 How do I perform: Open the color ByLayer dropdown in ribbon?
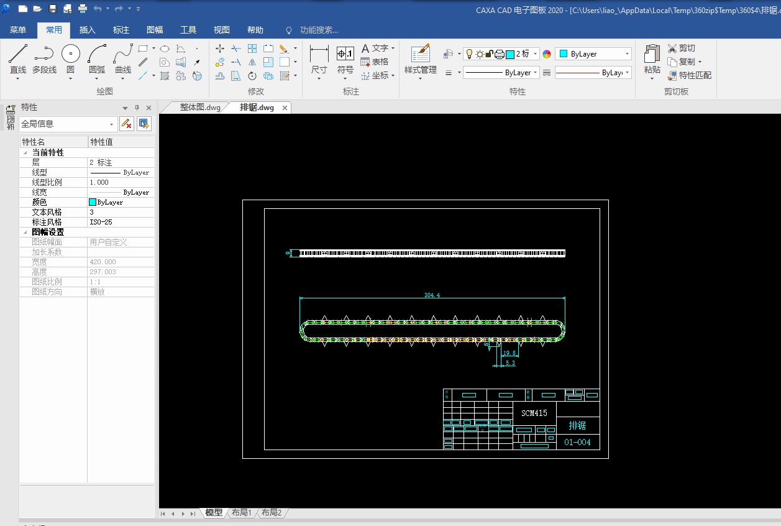(x=593, y=54)
